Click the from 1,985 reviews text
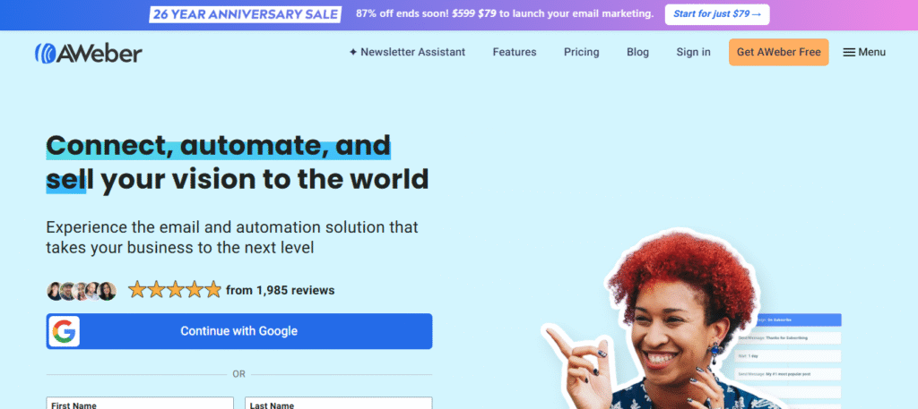This screenshot has width=918, height=409. [280, 290]
